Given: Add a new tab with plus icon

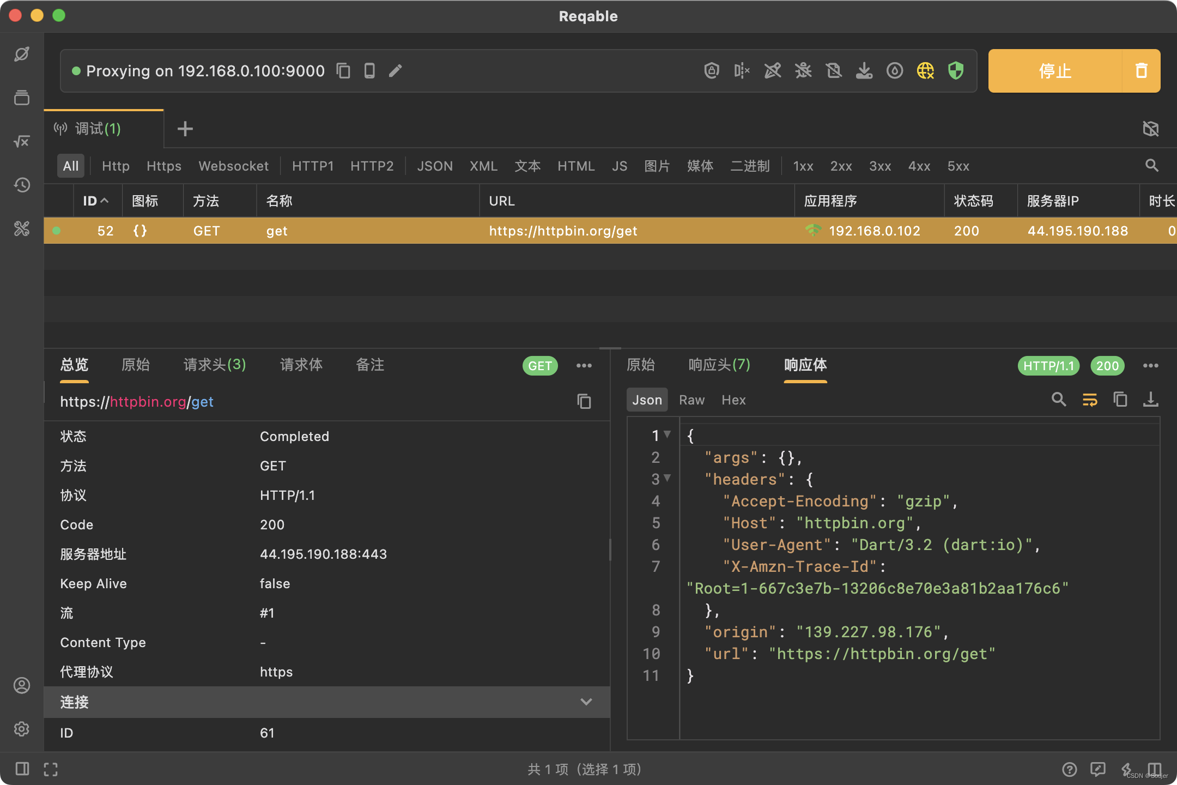Looking at the screenshot, I should coord(185,129).
